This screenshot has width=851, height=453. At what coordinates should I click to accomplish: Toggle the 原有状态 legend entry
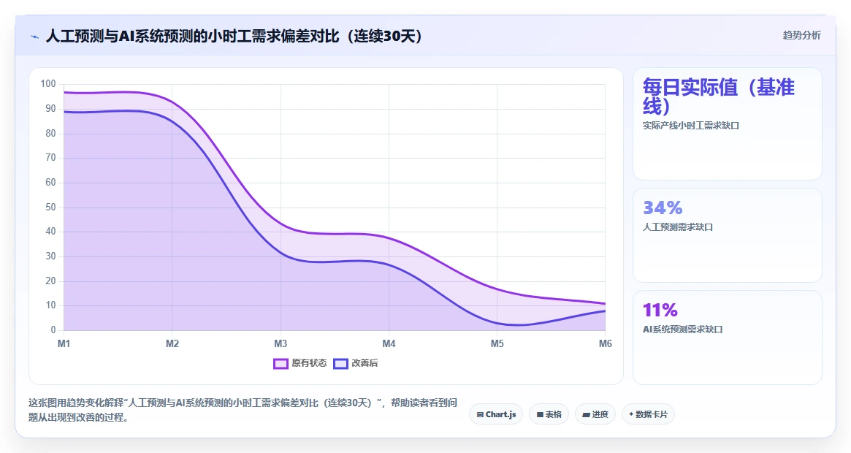(x=300, y=363)
